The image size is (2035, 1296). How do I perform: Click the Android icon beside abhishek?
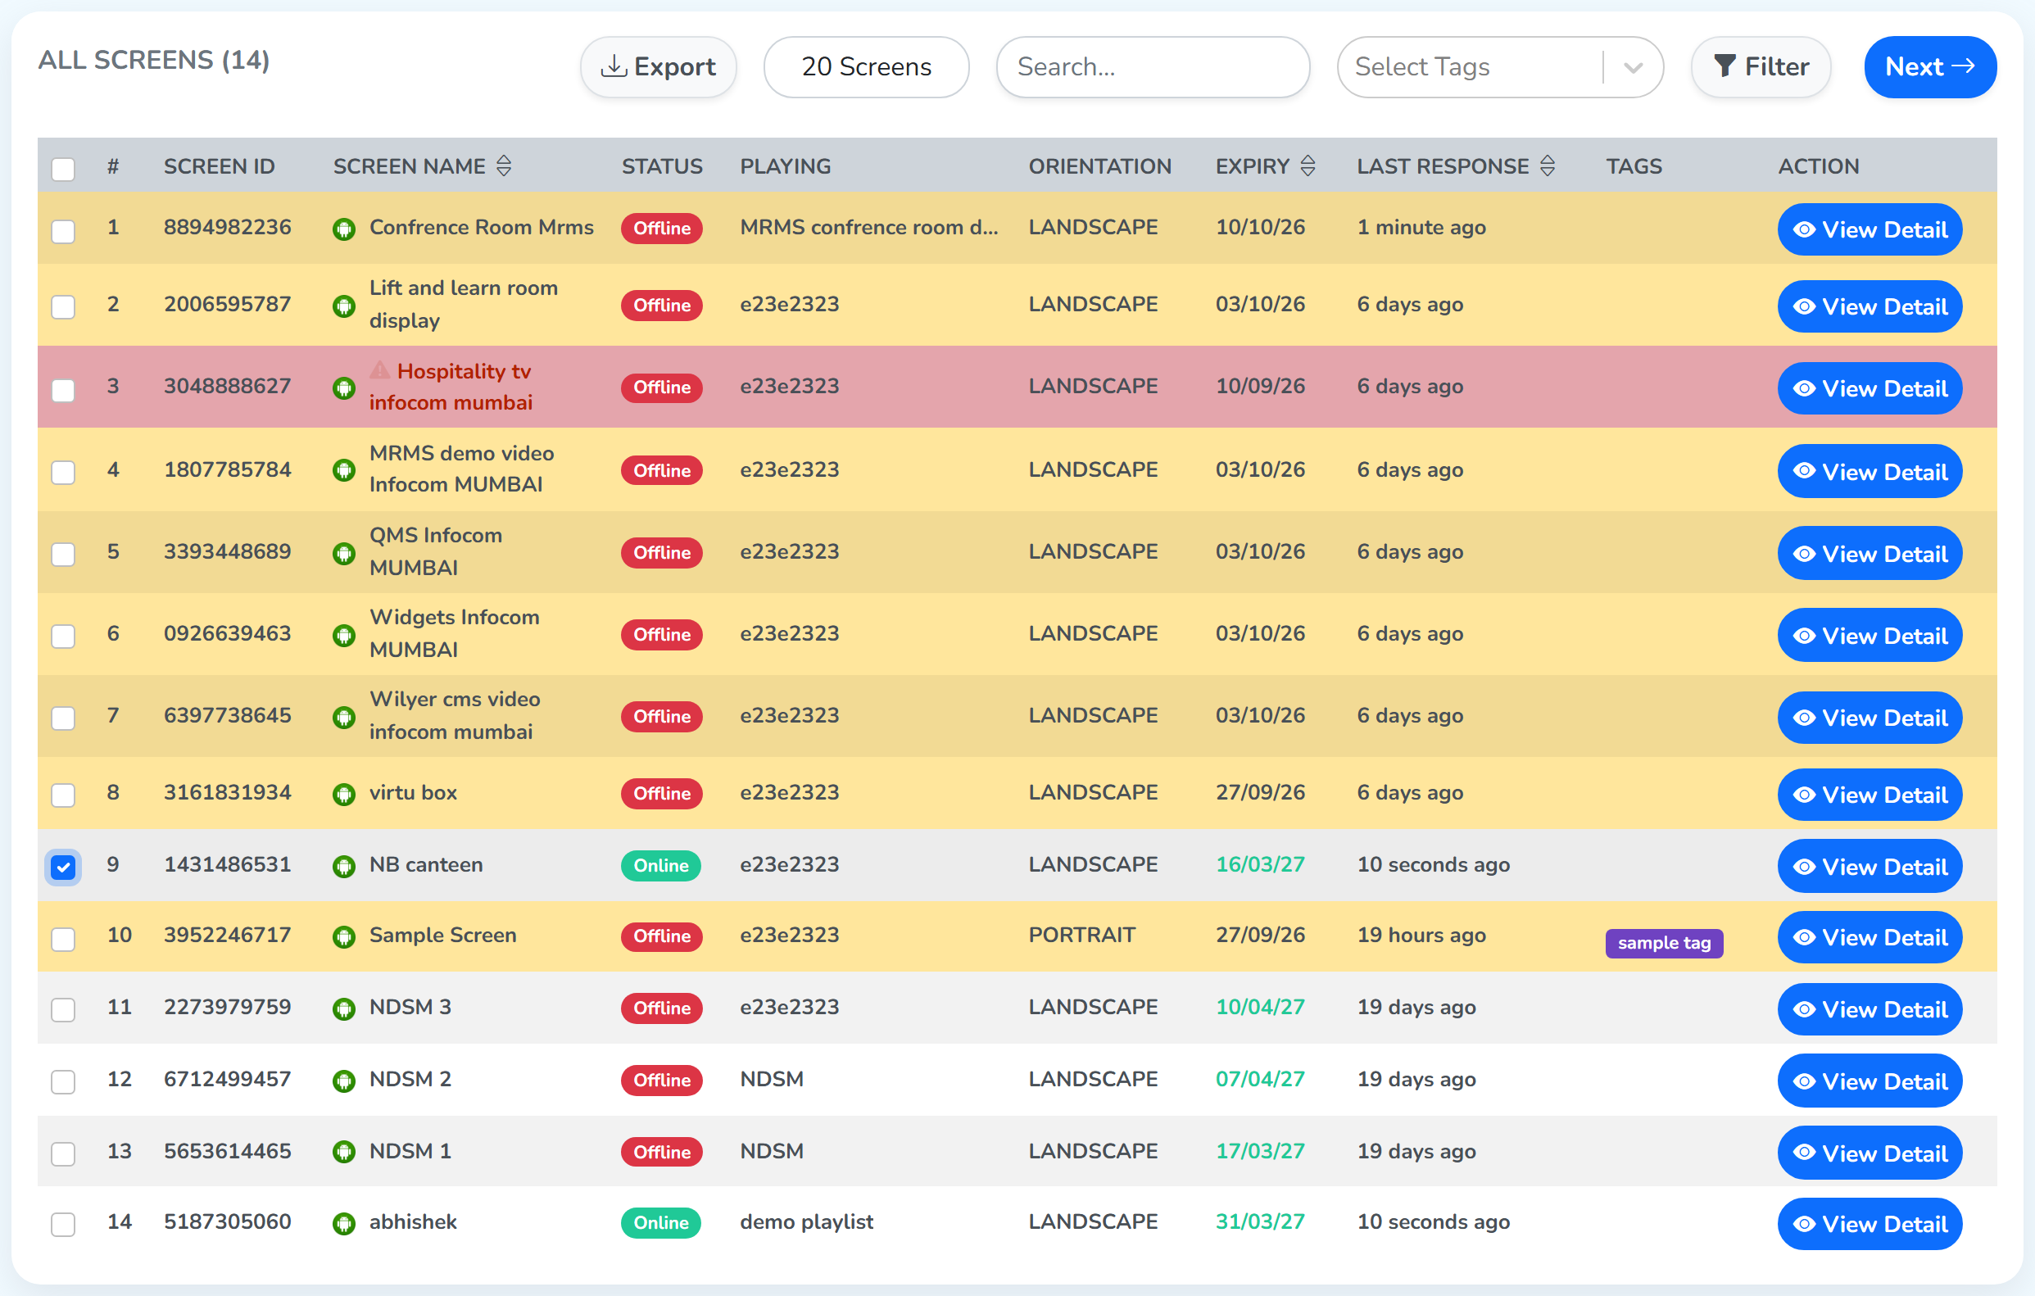pos(344,1223)
